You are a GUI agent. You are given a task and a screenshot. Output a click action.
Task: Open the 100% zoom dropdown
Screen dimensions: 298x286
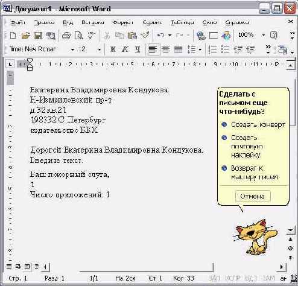(263, 35)
